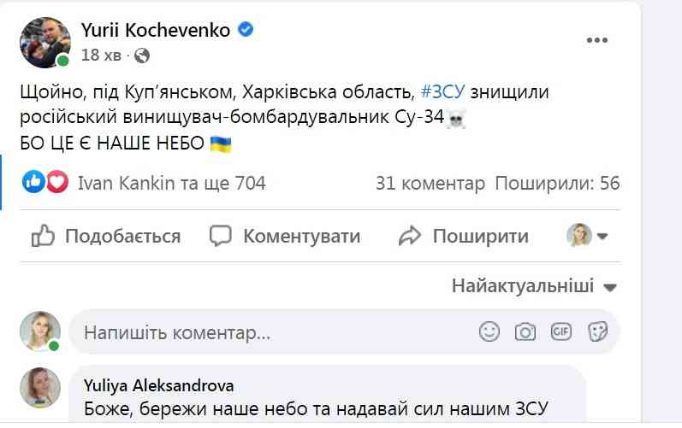This screenshot has width=682, height=428.
Task: Click the thumbs-up Подобається icon
Action: click(43, 236)
